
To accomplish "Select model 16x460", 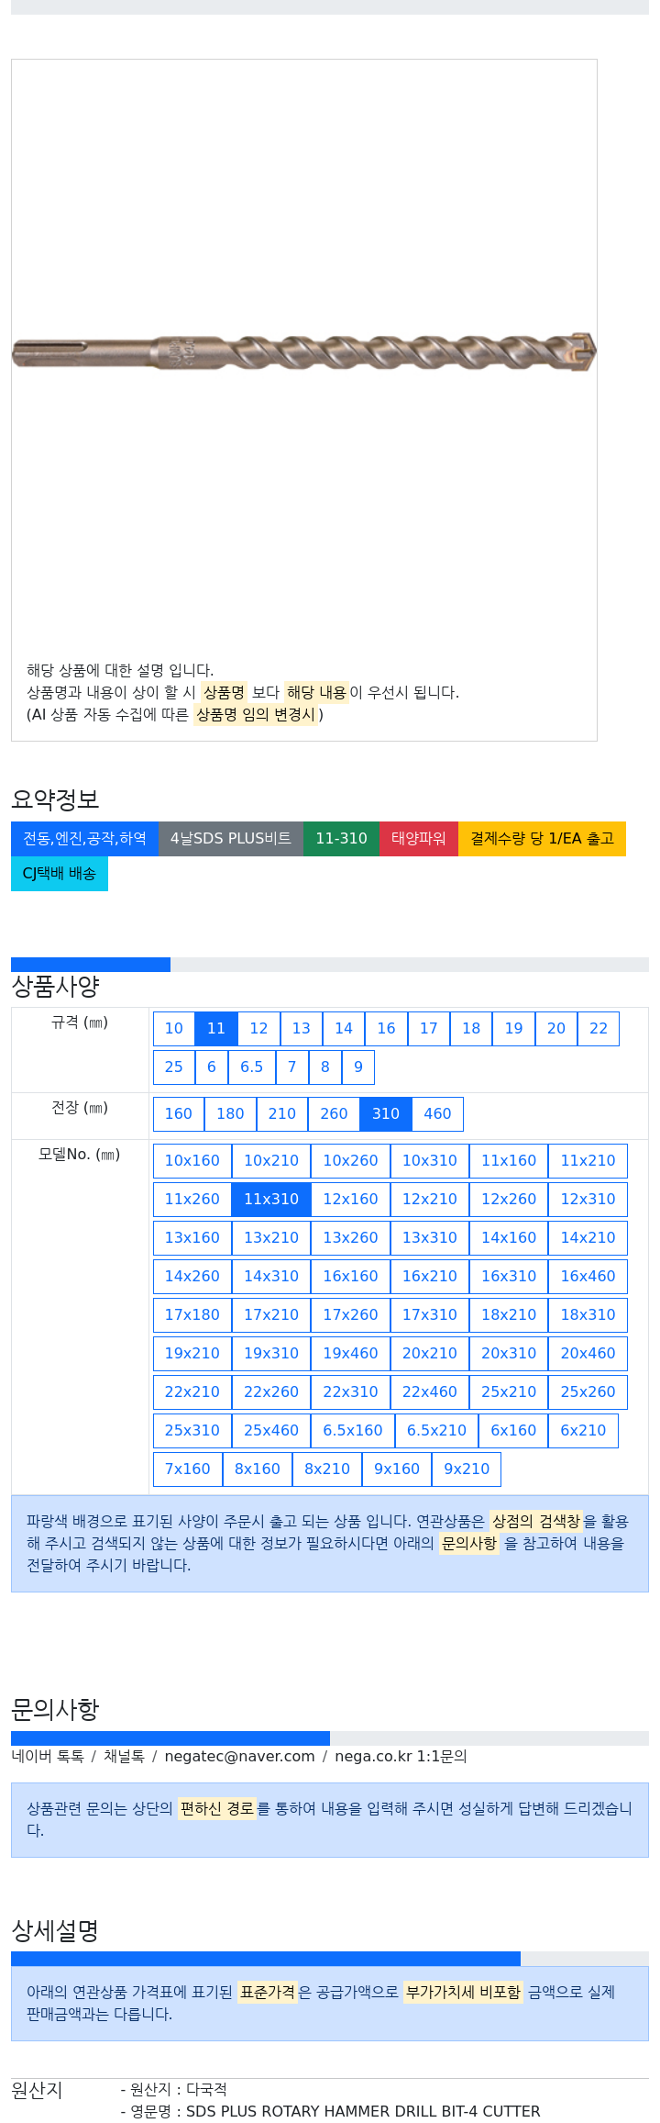I will [x=588, y=1277].
